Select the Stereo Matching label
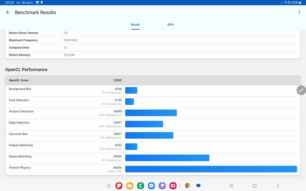306x191 pixels. tap(20, 157)
